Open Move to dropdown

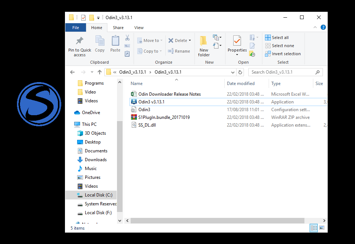click(x=150, y=40)
